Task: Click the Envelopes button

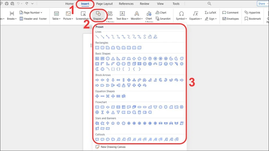Action: pos(230,19)
